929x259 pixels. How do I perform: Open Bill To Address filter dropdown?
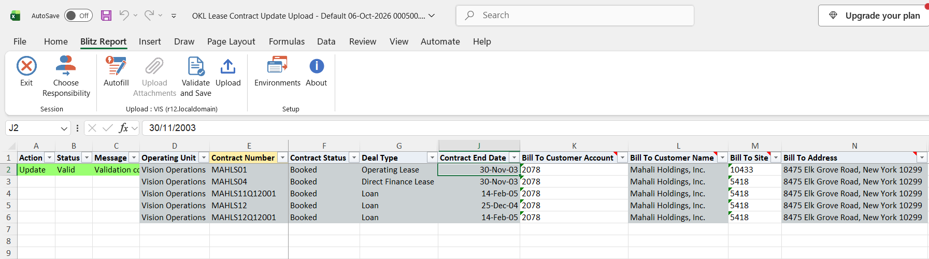pos(922,157)
